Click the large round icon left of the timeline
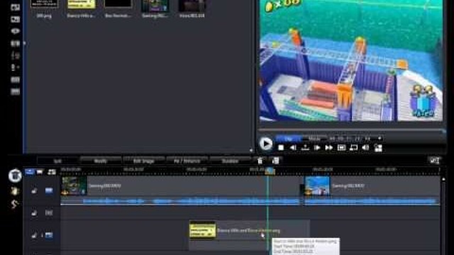 tap(15, 175)
